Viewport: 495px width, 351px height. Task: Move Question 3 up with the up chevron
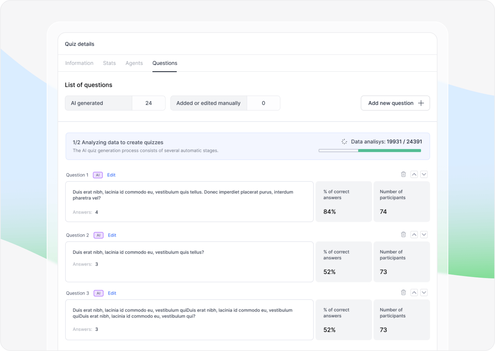(x=414, y=292)
